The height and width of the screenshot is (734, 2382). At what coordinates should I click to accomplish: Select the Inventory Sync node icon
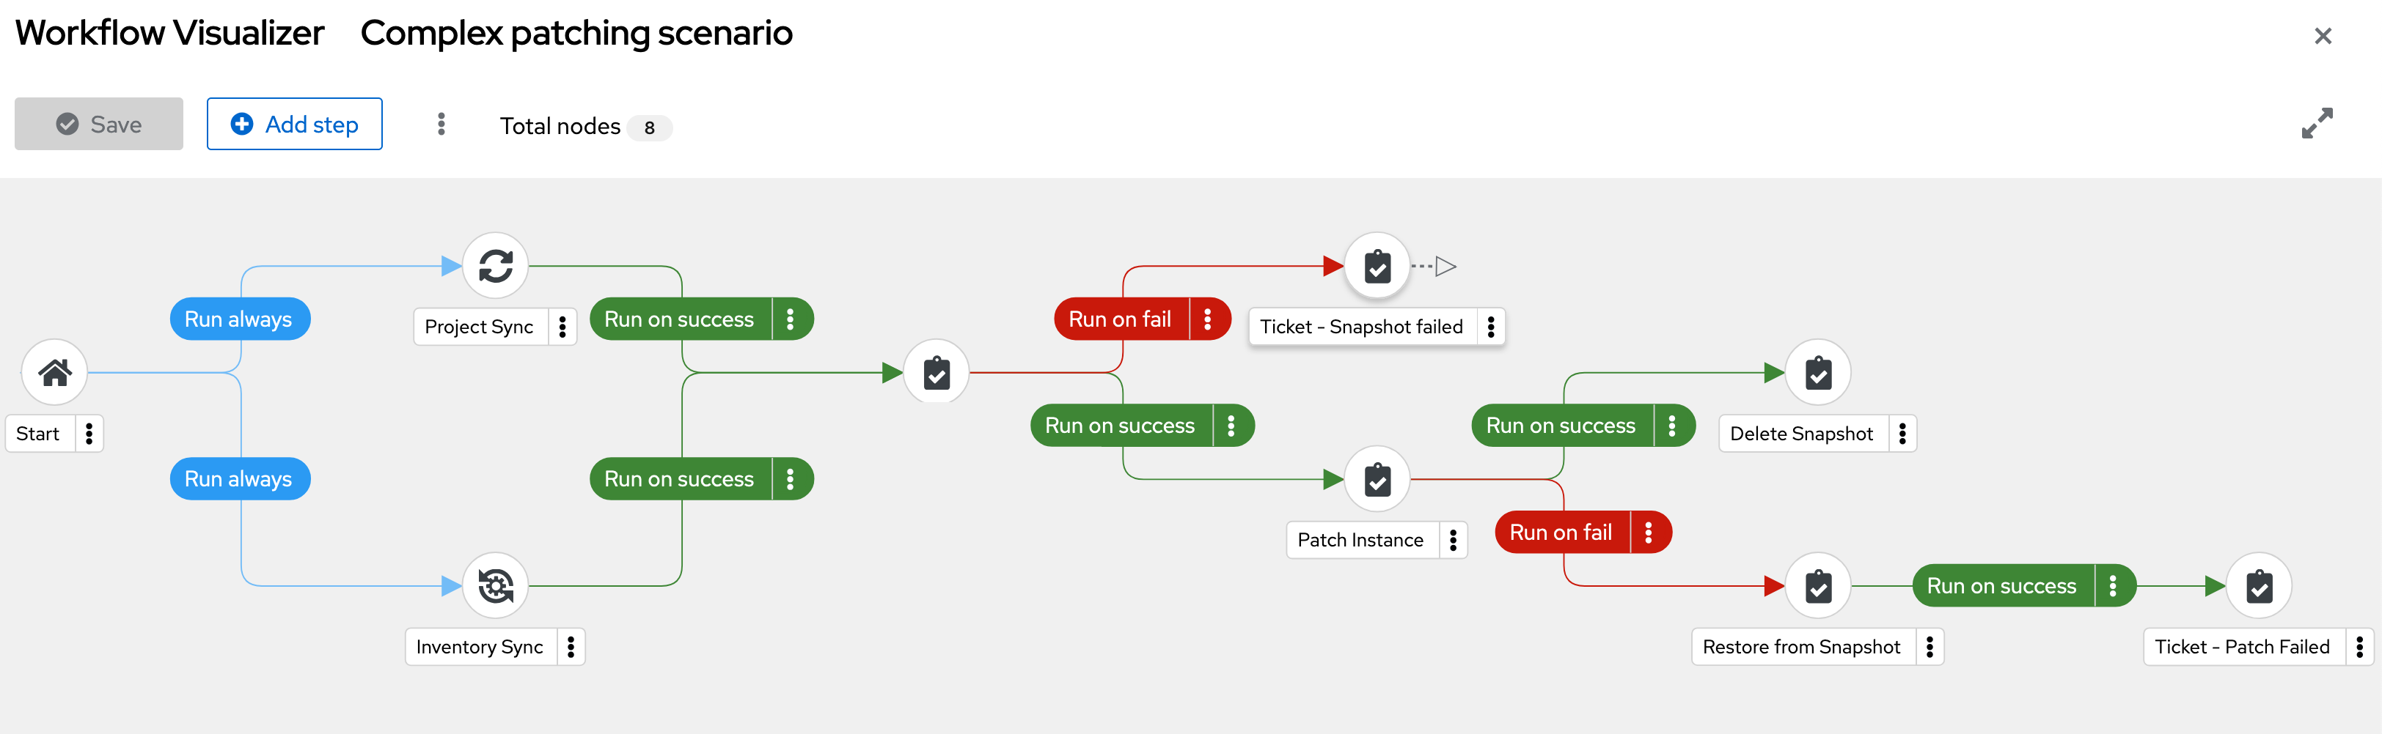(496, 586)
